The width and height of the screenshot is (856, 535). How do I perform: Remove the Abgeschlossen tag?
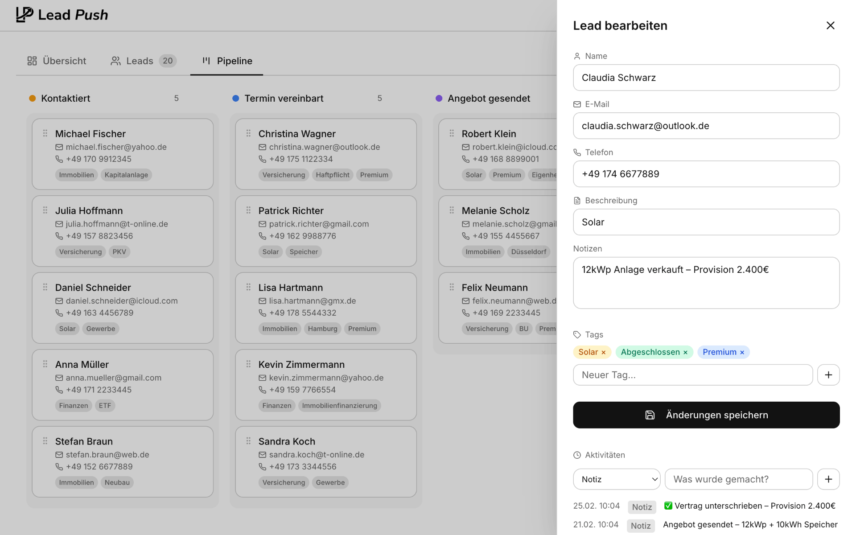pyautogui.click(x=686, y=353)
